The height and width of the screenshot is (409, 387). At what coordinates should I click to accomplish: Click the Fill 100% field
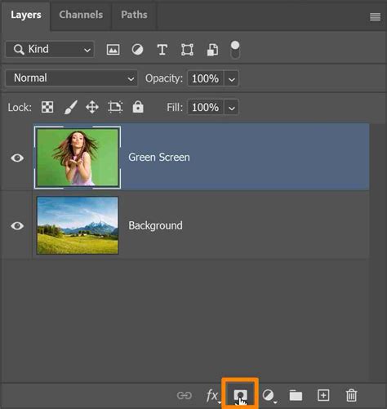[206, 107]
